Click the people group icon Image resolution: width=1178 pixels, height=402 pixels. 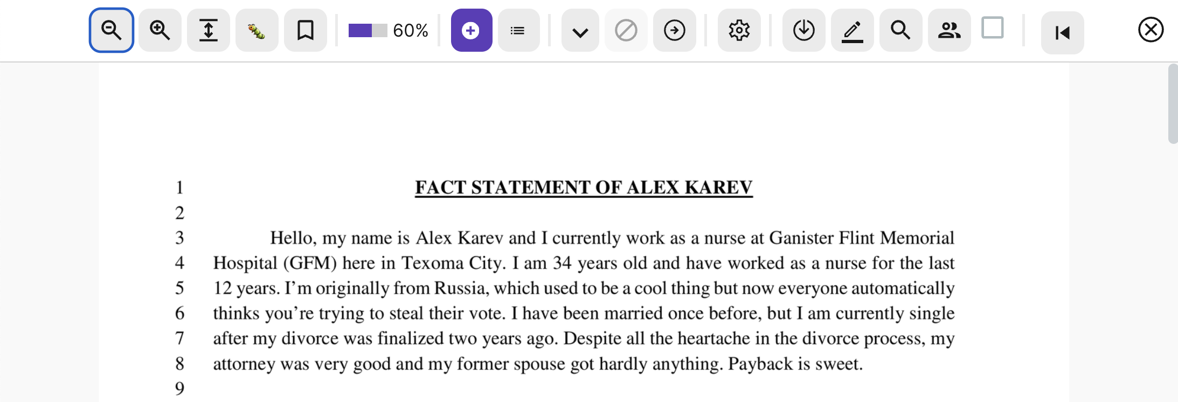click(949, 30)
